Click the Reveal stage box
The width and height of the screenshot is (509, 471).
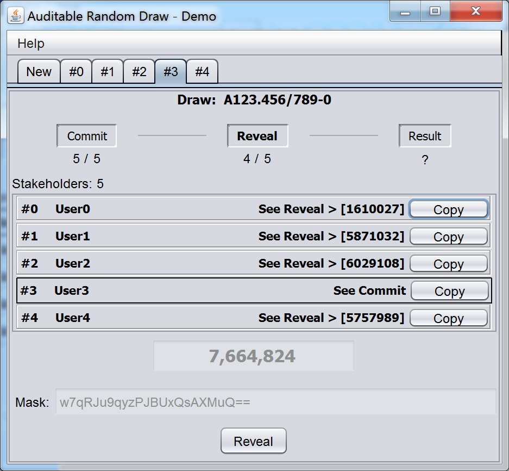pyautogui.click(x=257, y=136)
